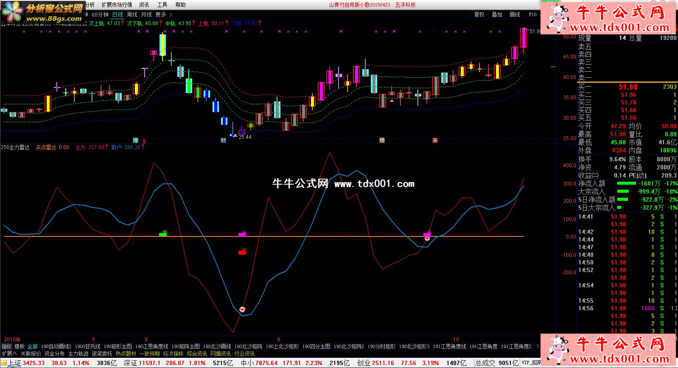Click the 涨 marker icon below the chart
The width and height of the screenshot is (678, 368).
point(435,140)
